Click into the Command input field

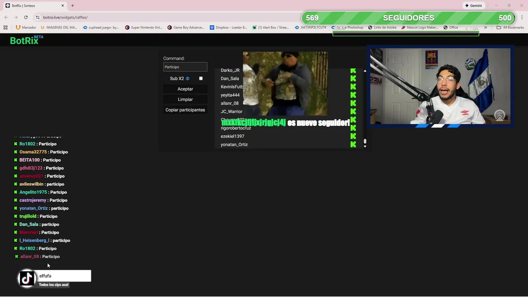click(x=185, y=67)
